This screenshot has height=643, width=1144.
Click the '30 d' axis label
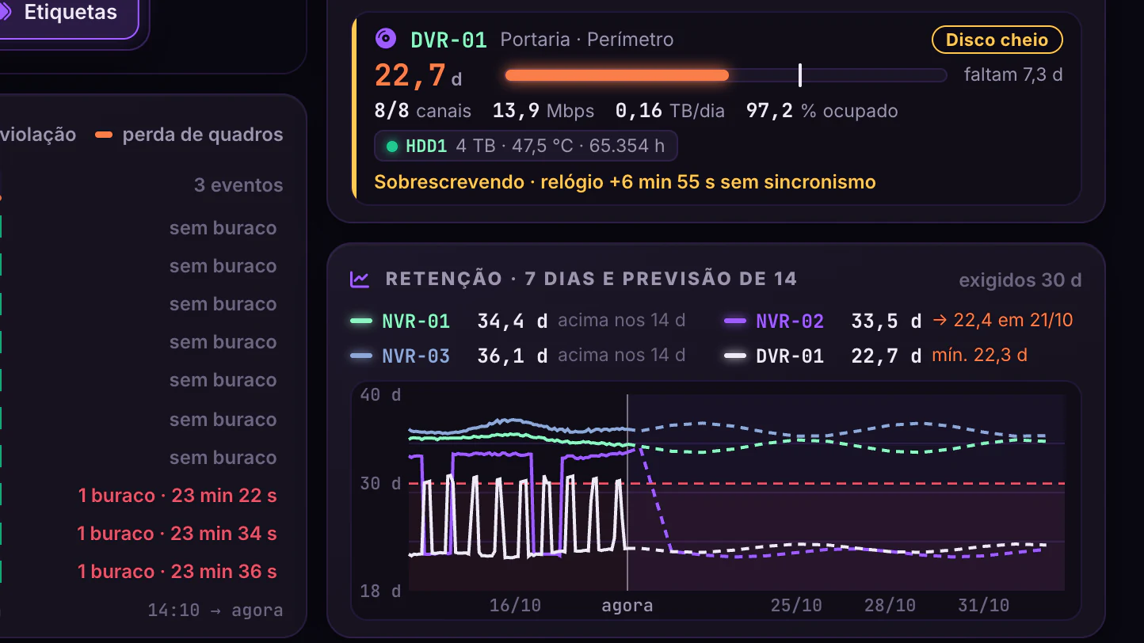380,483
